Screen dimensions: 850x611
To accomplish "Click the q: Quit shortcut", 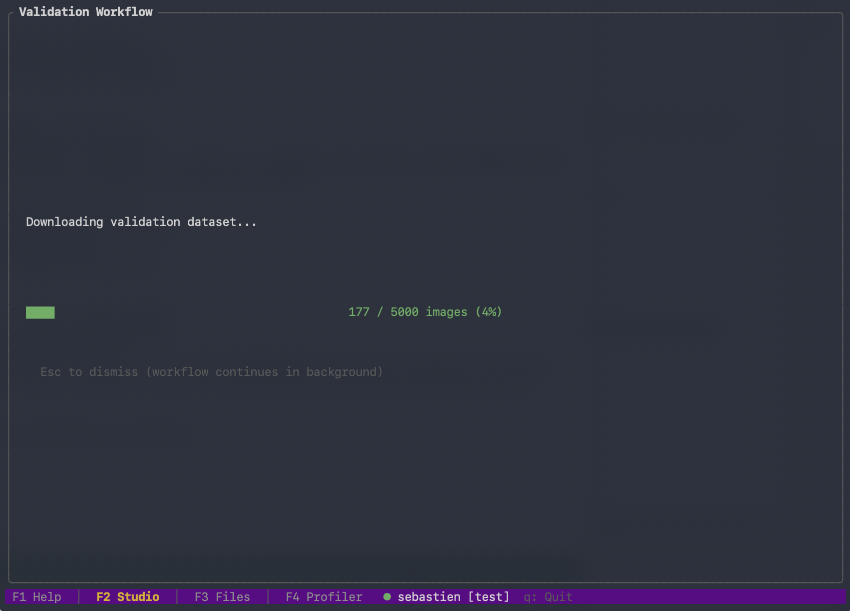I will 548,596.
